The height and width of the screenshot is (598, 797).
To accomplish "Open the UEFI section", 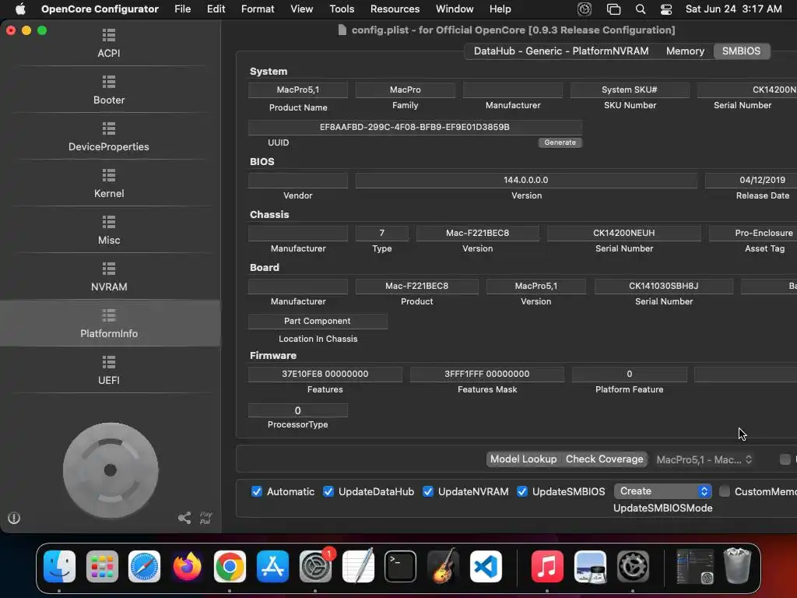I will click(x=109, y=371).
